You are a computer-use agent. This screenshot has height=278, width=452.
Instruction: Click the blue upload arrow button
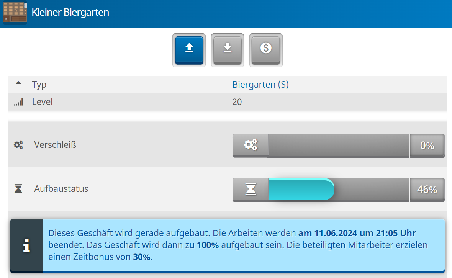tap(189, 49)
